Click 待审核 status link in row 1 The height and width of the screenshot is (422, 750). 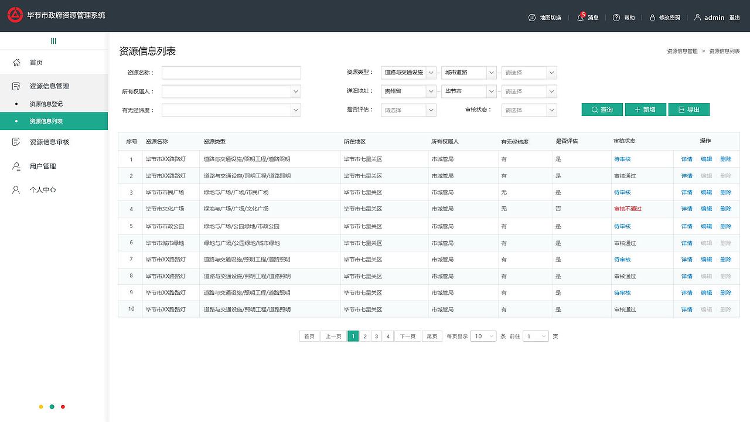[x=622, y=159]
